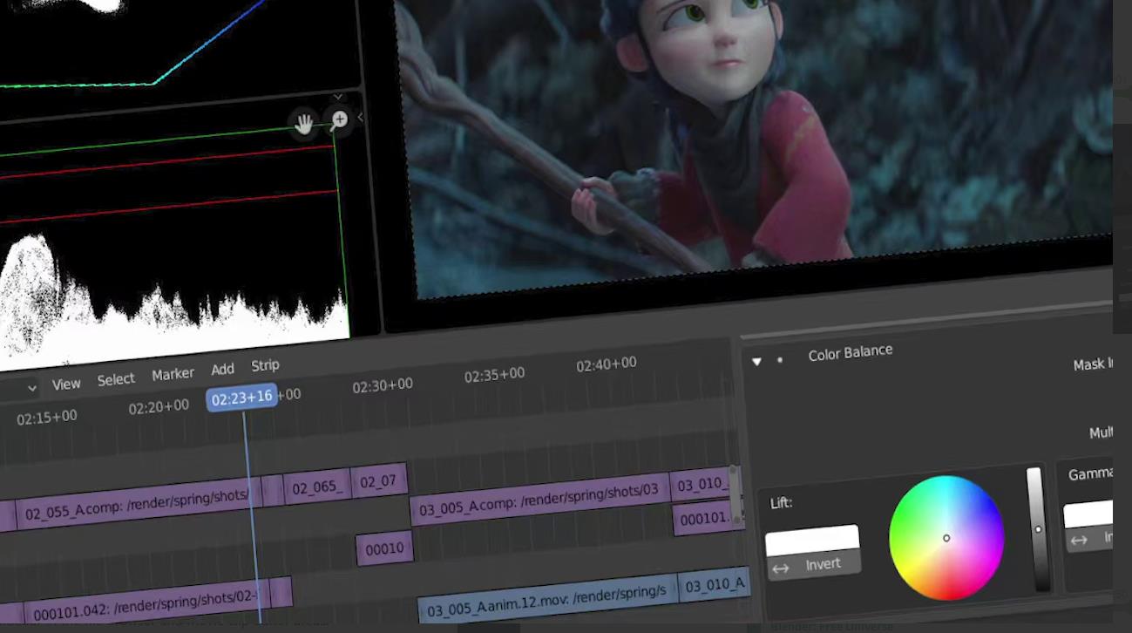Adjust the Lift brightness value slider
Viewport: 1132px width, 633px height.
point(1037,530)
